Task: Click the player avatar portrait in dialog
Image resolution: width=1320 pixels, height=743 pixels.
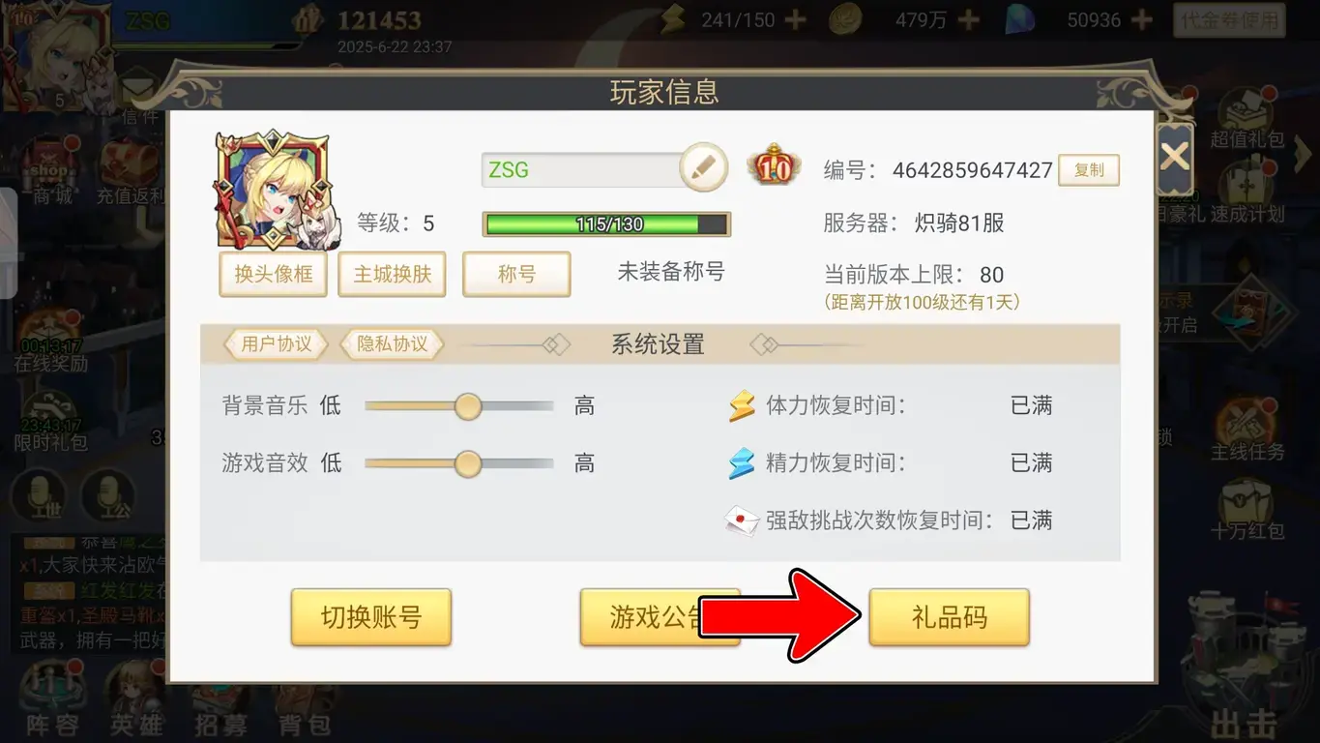Action: pos(273,191)
